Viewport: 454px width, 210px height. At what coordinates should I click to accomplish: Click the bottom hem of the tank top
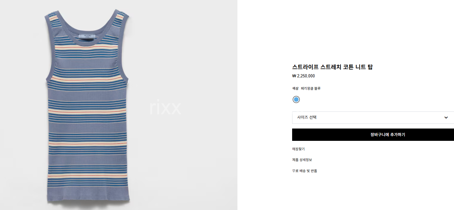(x=89, y=199)
